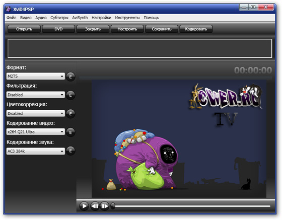Step forward one frame in the player
282x220 pixels.
pos(105,206)
